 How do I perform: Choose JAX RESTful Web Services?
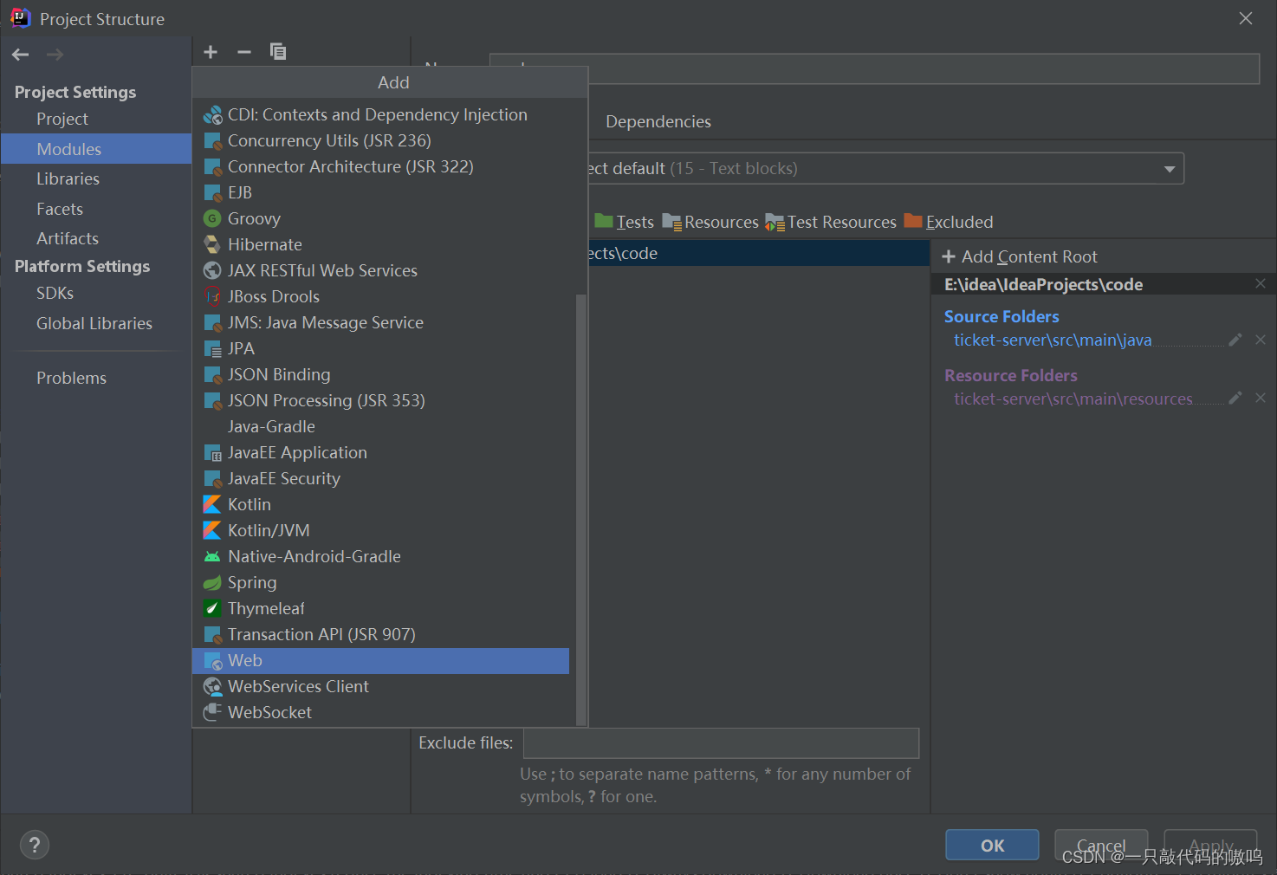380,270
